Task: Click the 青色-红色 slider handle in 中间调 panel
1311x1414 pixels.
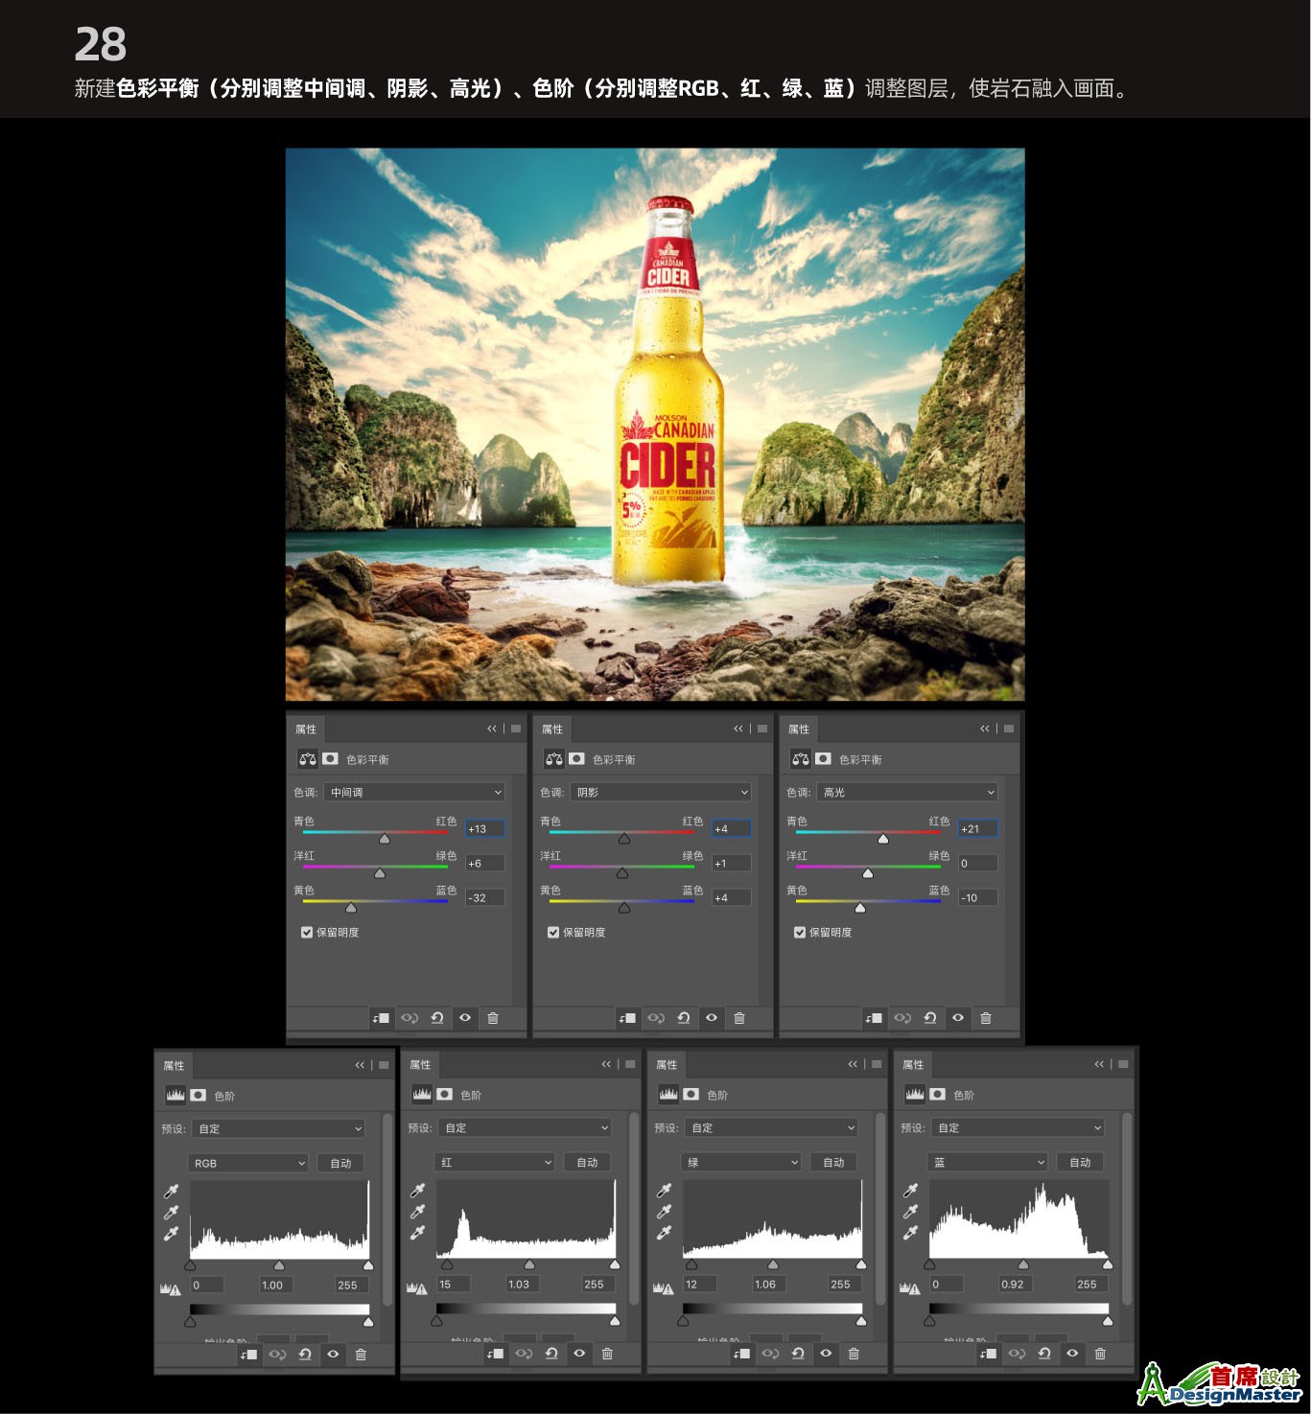Action: coord(385,839)
